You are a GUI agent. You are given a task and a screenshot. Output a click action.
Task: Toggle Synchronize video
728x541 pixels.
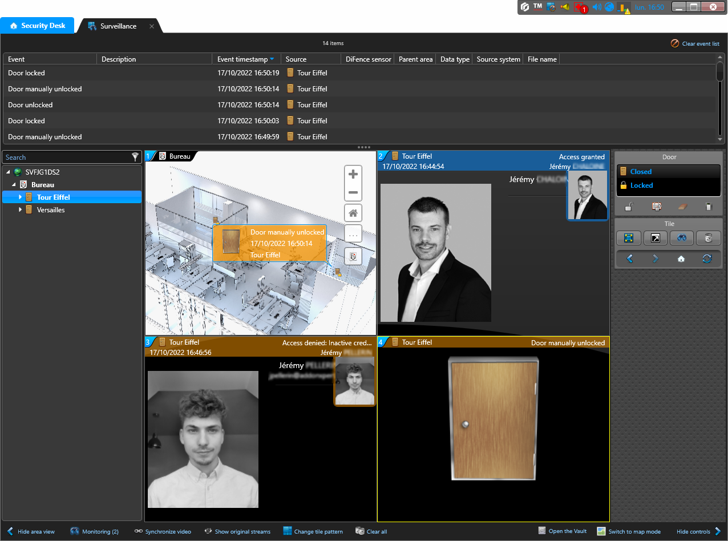163,531
